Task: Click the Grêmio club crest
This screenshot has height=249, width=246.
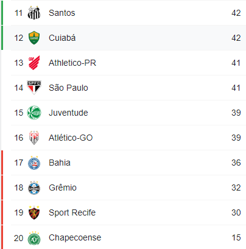Action: [x=34, y=188]
